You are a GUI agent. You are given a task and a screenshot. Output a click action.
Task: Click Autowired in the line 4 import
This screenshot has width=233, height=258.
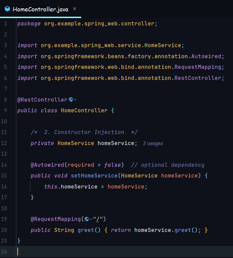coord(206,56)
